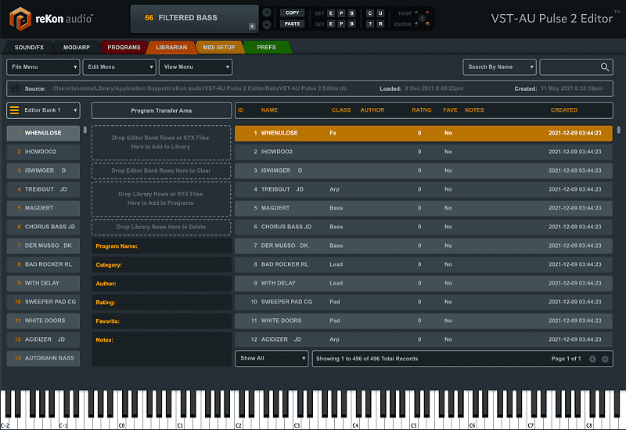
Task: Go to the next page arrow
Action: click(x=605, y=359)
